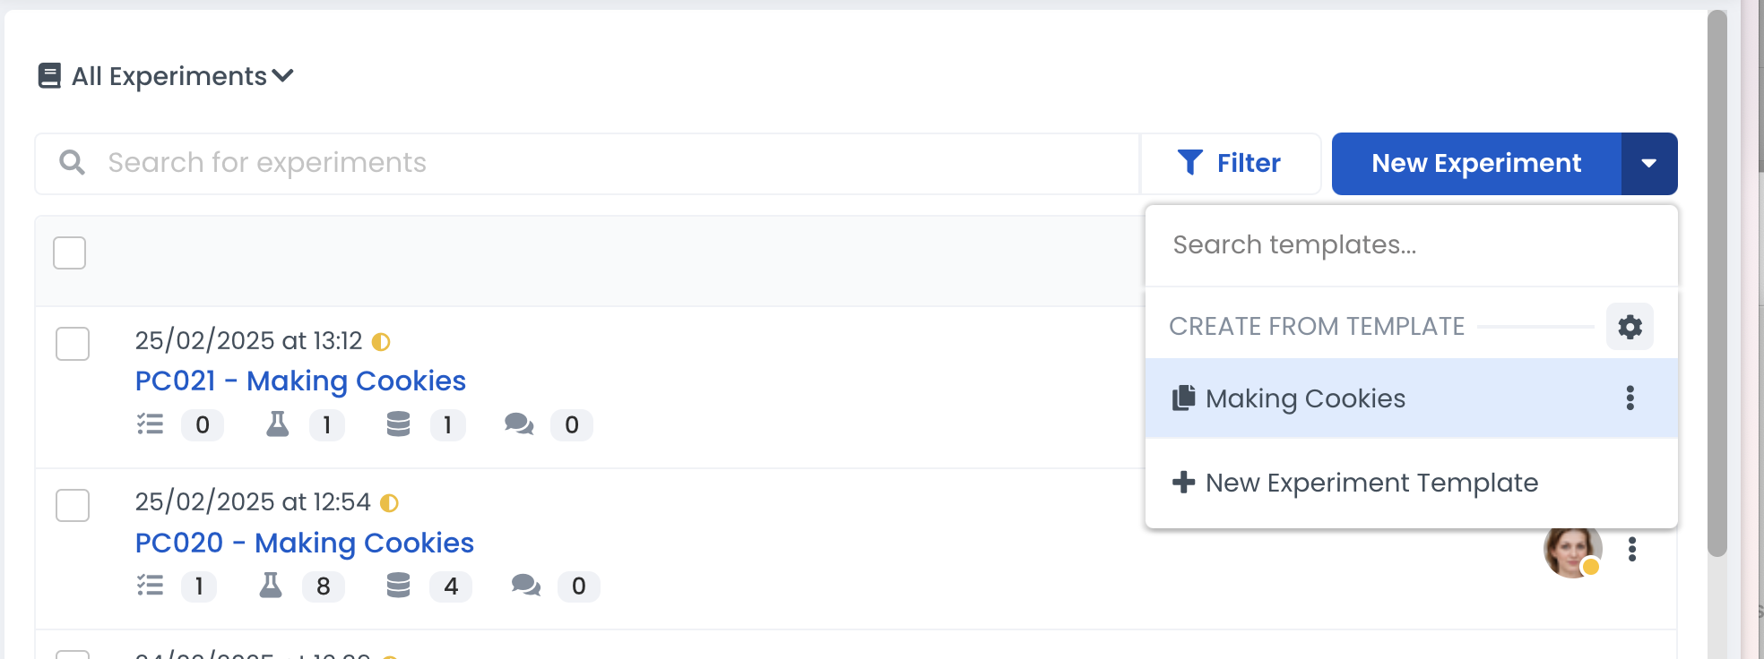Click the PC021 in-progress status icon
The width and height of the screenshot is (1764, 659).
(x=381, y=342)
